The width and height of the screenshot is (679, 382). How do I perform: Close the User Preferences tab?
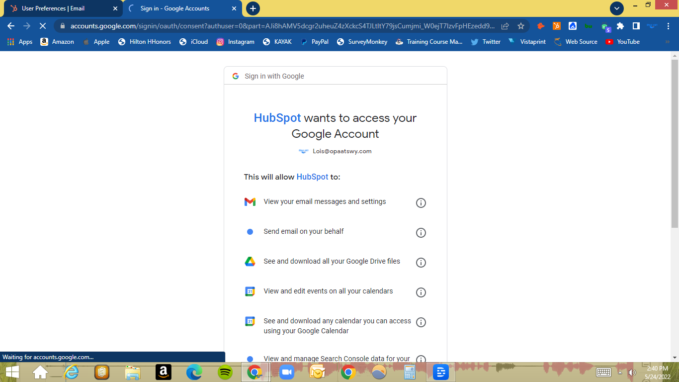pos(115,8)
